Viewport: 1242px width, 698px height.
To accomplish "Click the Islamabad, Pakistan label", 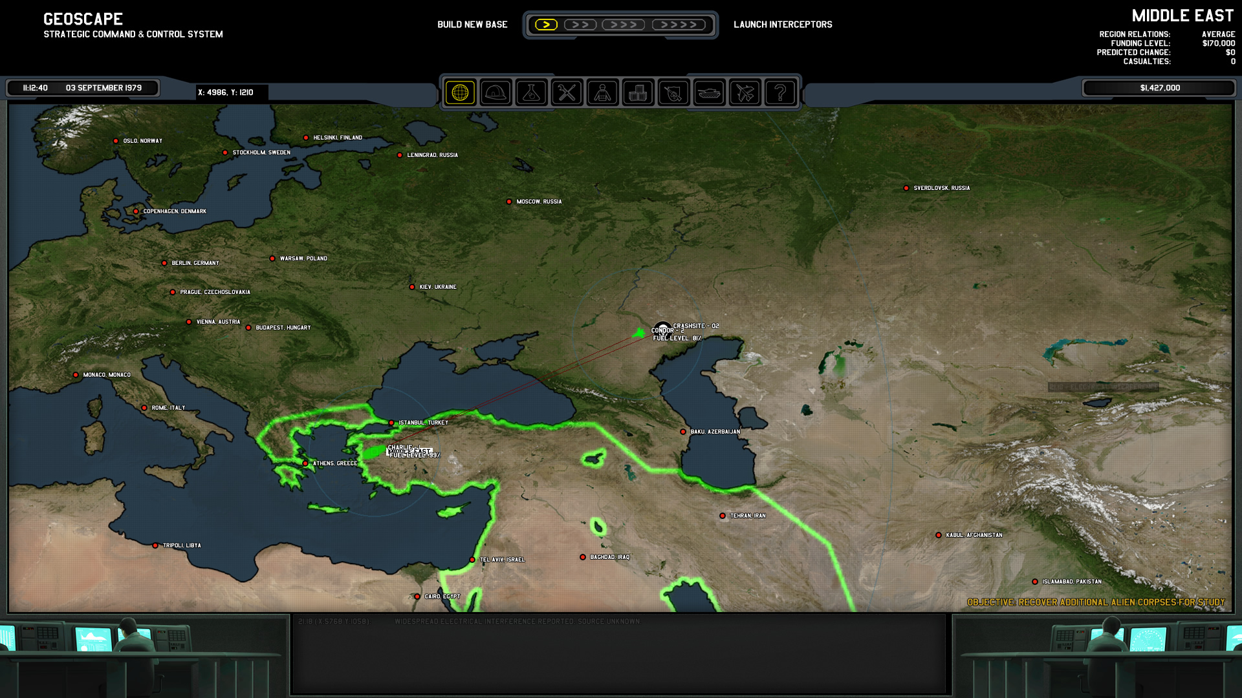I will (x=1072, y=582).
